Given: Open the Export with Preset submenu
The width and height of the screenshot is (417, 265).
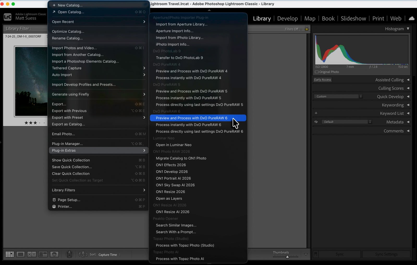Looking at the screenshot, I should pyautogui.click(x=99, y=117).
